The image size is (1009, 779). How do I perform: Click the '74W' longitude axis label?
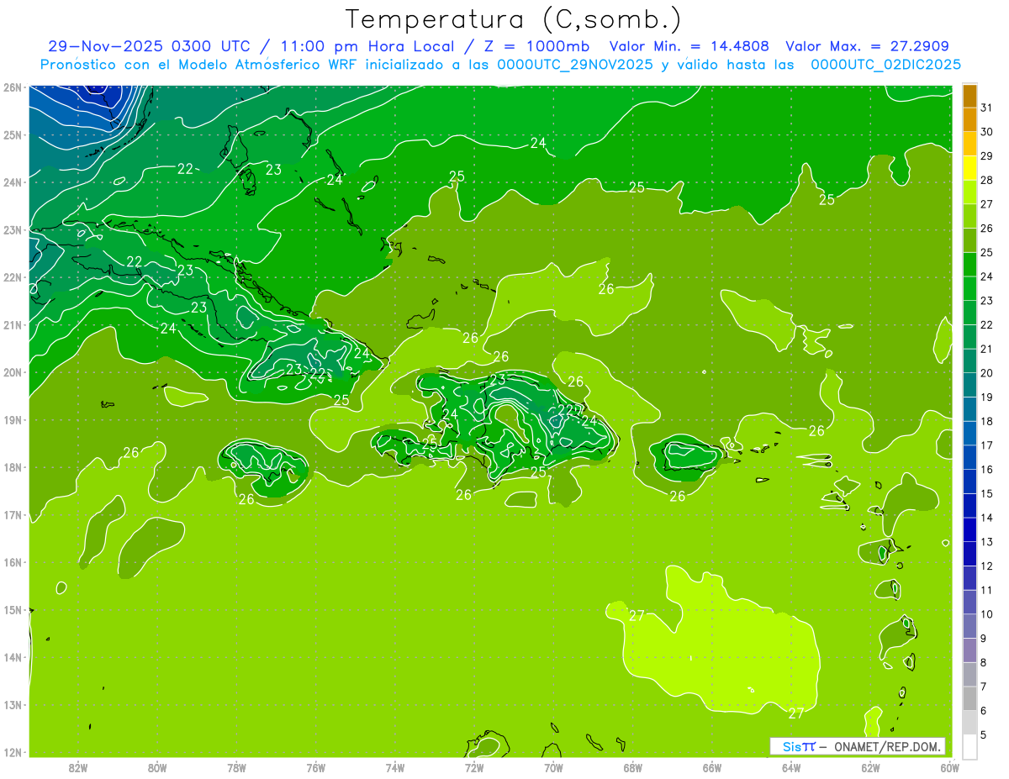pos(395,767)
